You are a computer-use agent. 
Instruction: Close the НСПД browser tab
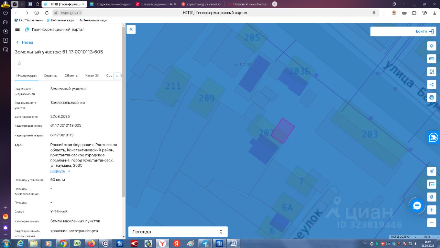pos(83,4)
